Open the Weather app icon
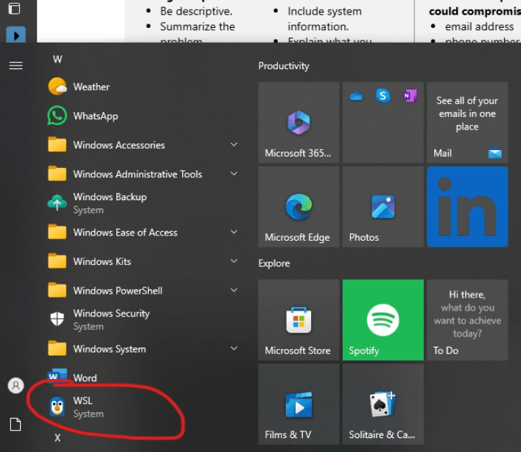The width and height of the screenshot is (521, 452). (x=57, y=87)
